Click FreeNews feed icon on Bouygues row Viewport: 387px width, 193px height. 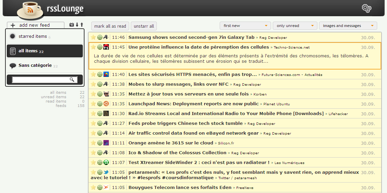tap(106, 187)
